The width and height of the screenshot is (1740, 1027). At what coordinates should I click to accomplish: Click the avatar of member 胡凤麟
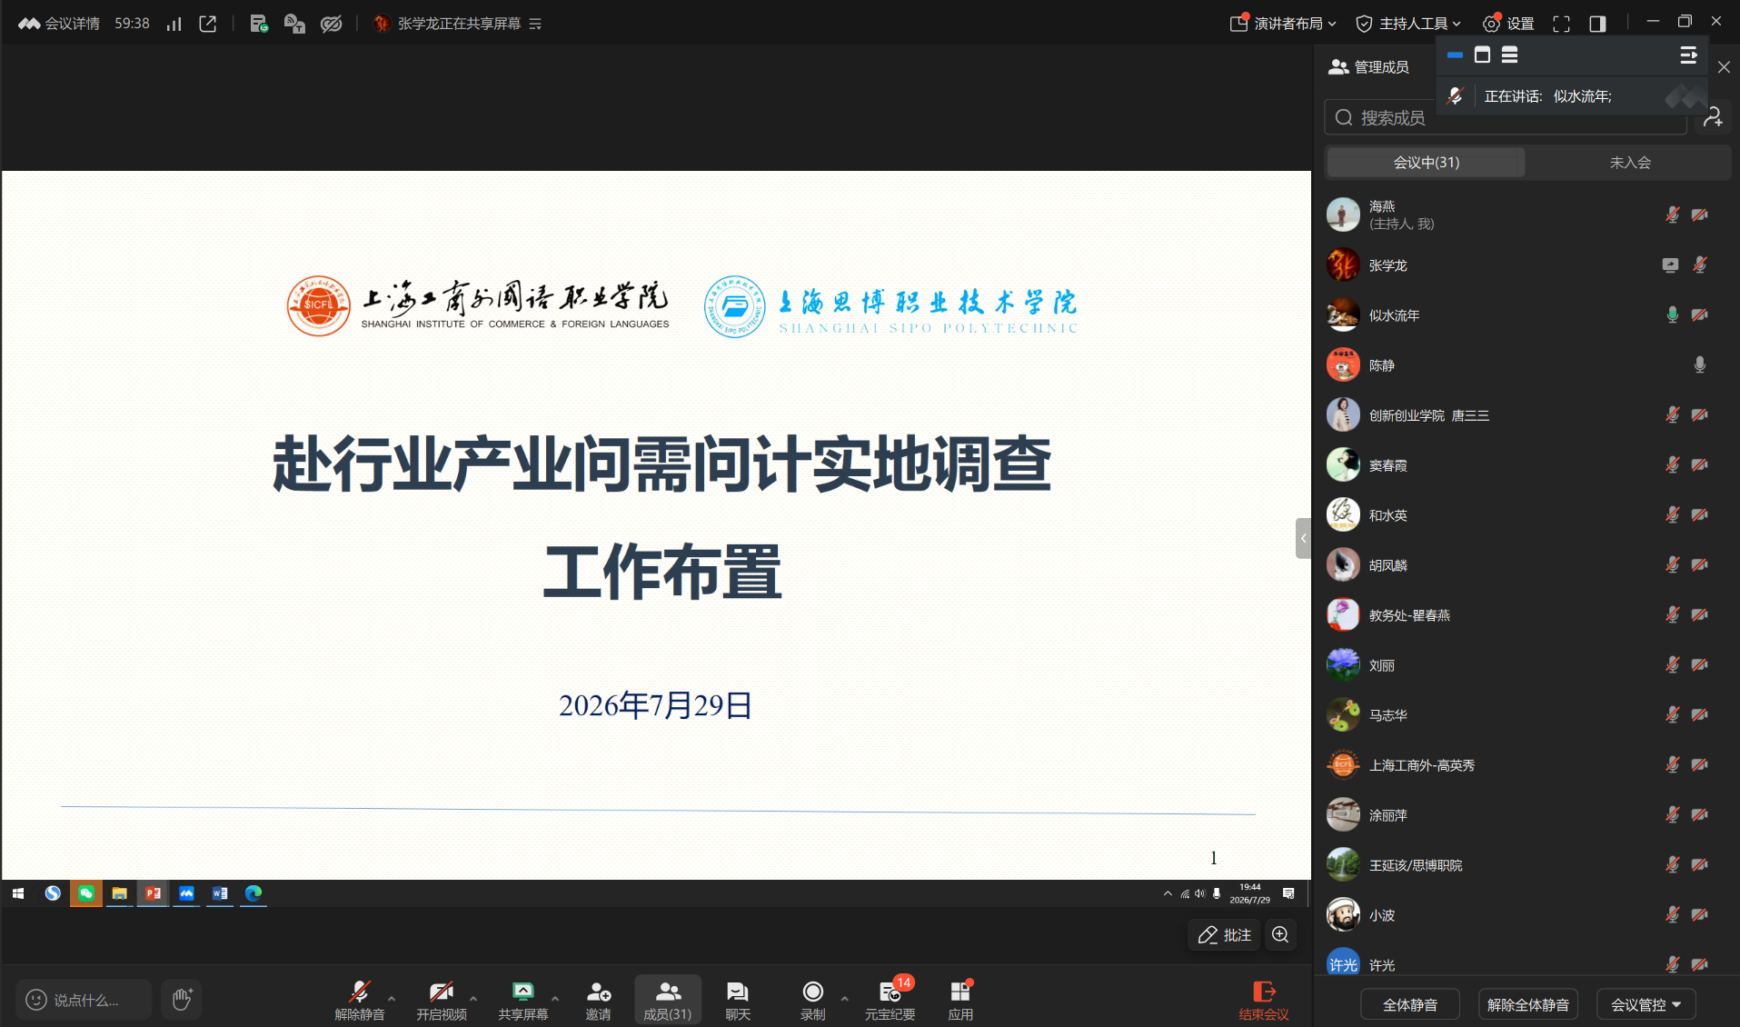[1343, 565]
